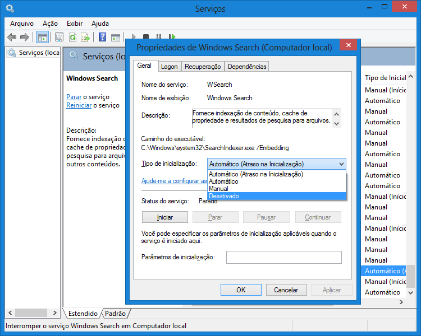
Task: Pick Automático (Atraso na Inicialização) list option
Action: [277, 174]
